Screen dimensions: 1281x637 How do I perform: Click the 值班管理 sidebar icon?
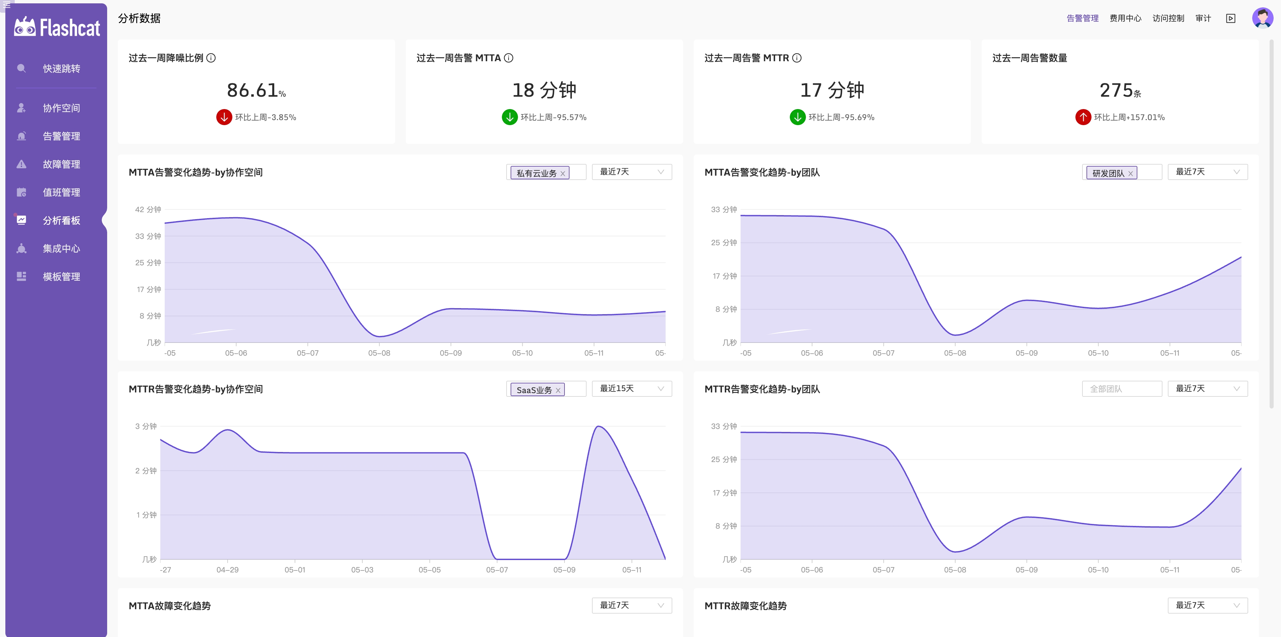(21, 192)
